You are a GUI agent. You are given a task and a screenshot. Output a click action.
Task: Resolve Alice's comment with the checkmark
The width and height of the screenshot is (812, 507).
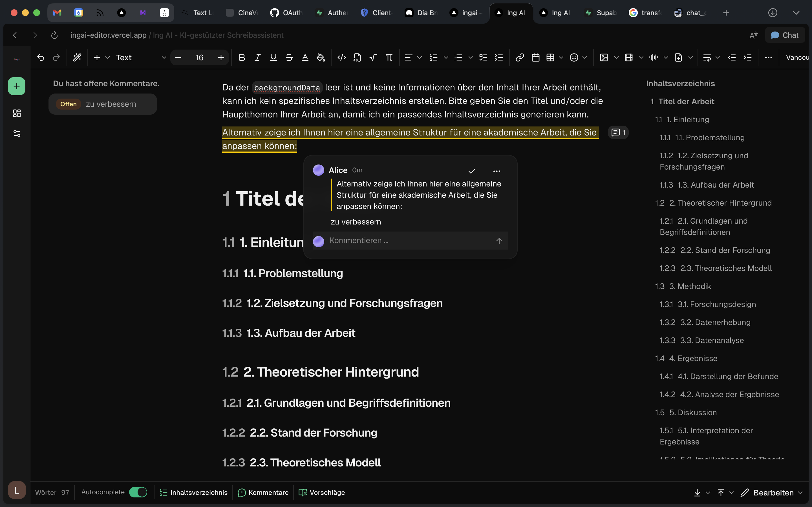pyautogui.click(x=472, y=171)
